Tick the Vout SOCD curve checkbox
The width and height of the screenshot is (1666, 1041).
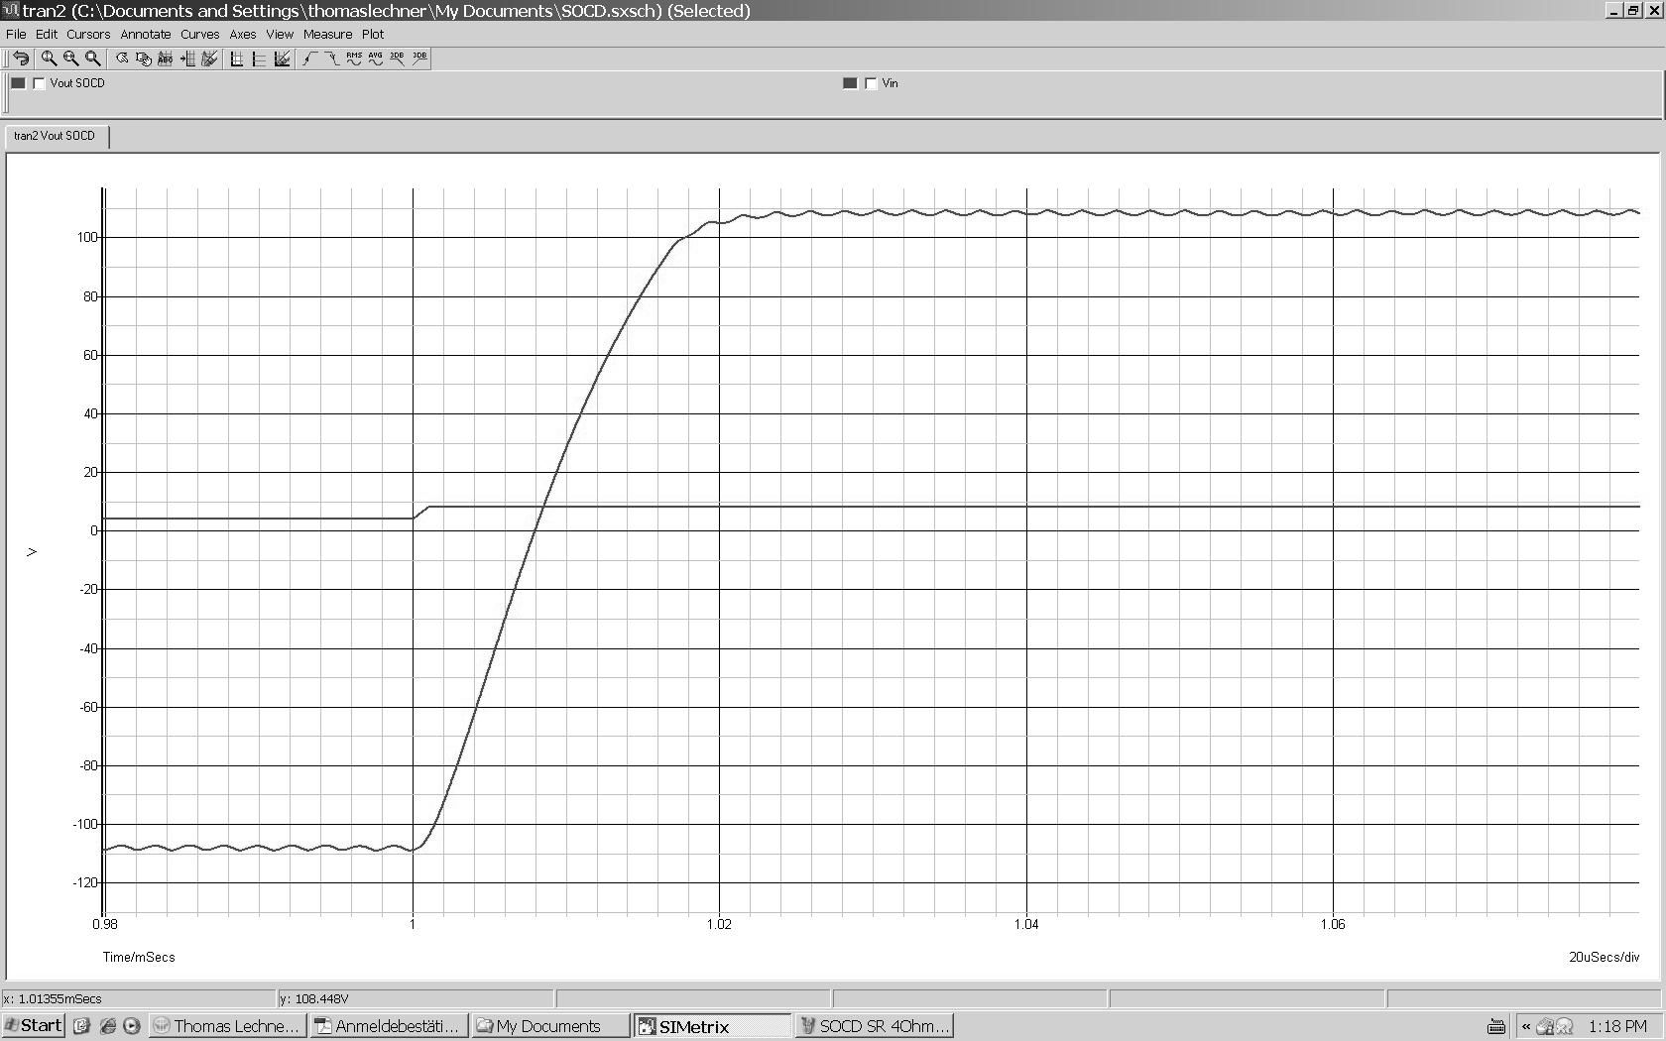(x=40, y=83)
